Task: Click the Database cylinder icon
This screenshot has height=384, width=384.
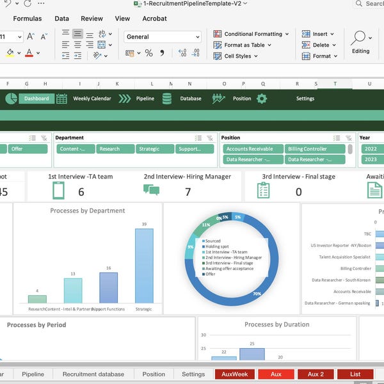Action: (x=167, y=99)
